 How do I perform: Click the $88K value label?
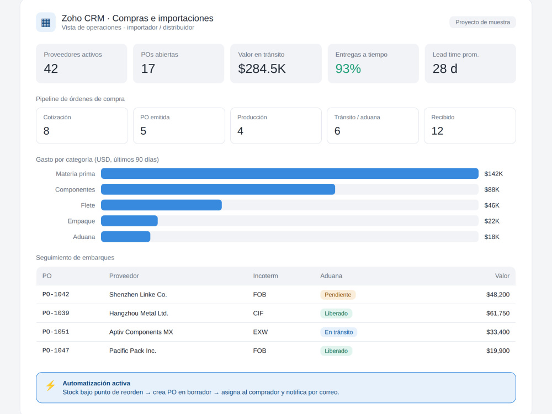point(492,190)
